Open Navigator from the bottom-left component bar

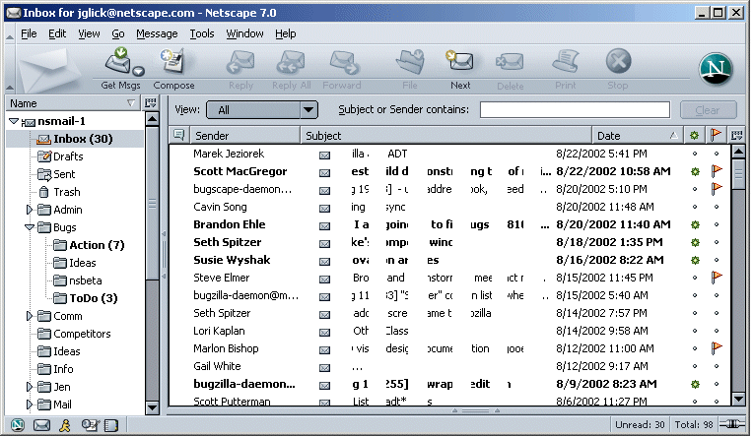18,425
